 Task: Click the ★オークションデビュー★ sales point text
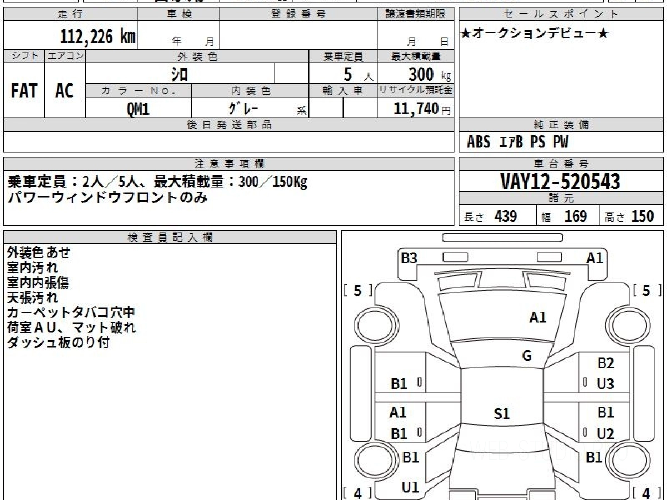[535, 34]
